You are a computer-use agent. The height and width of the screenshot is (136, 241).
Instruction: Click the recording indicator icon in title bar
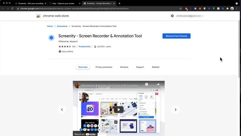point(236,3)
